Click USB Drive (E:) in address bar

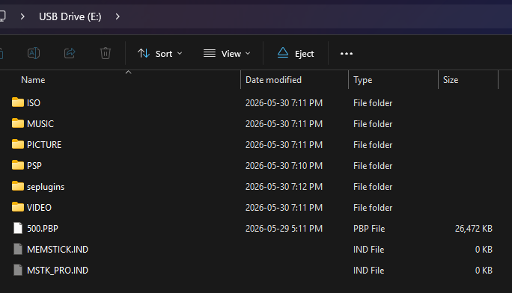(x=70, y=16)
